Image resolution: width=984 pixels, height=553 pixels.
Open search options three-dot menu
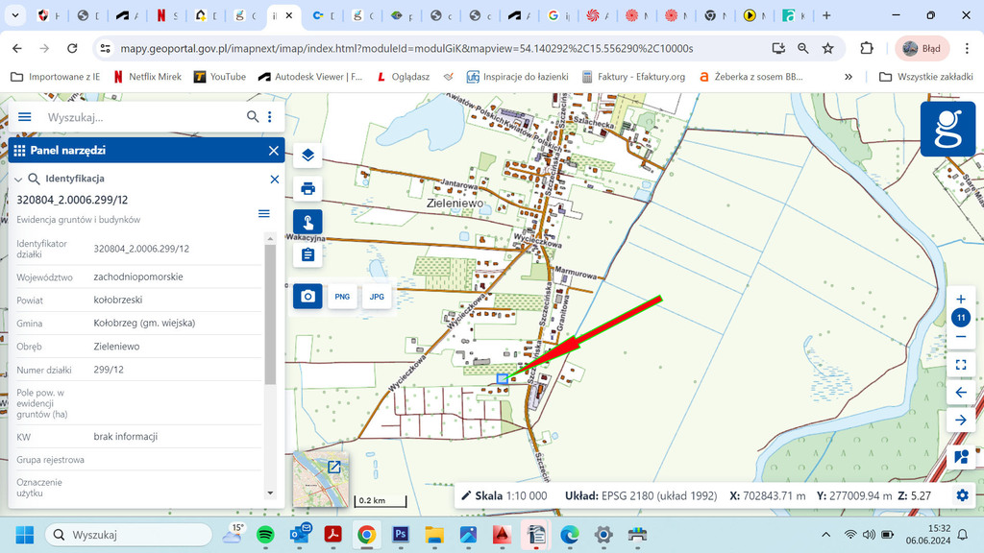click(x=270, y=117)
